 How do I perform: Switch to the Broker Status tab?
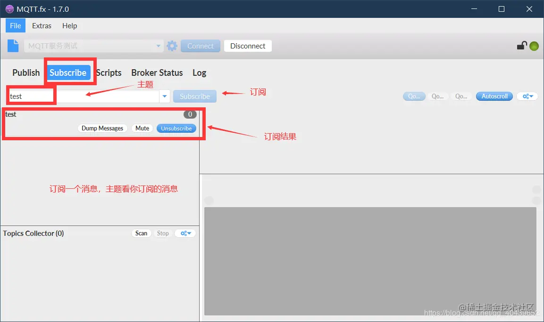(x=157, y=72)
